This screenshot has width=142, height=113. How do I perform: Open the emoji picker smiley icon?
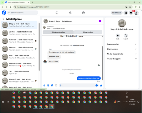pos(97,85)
